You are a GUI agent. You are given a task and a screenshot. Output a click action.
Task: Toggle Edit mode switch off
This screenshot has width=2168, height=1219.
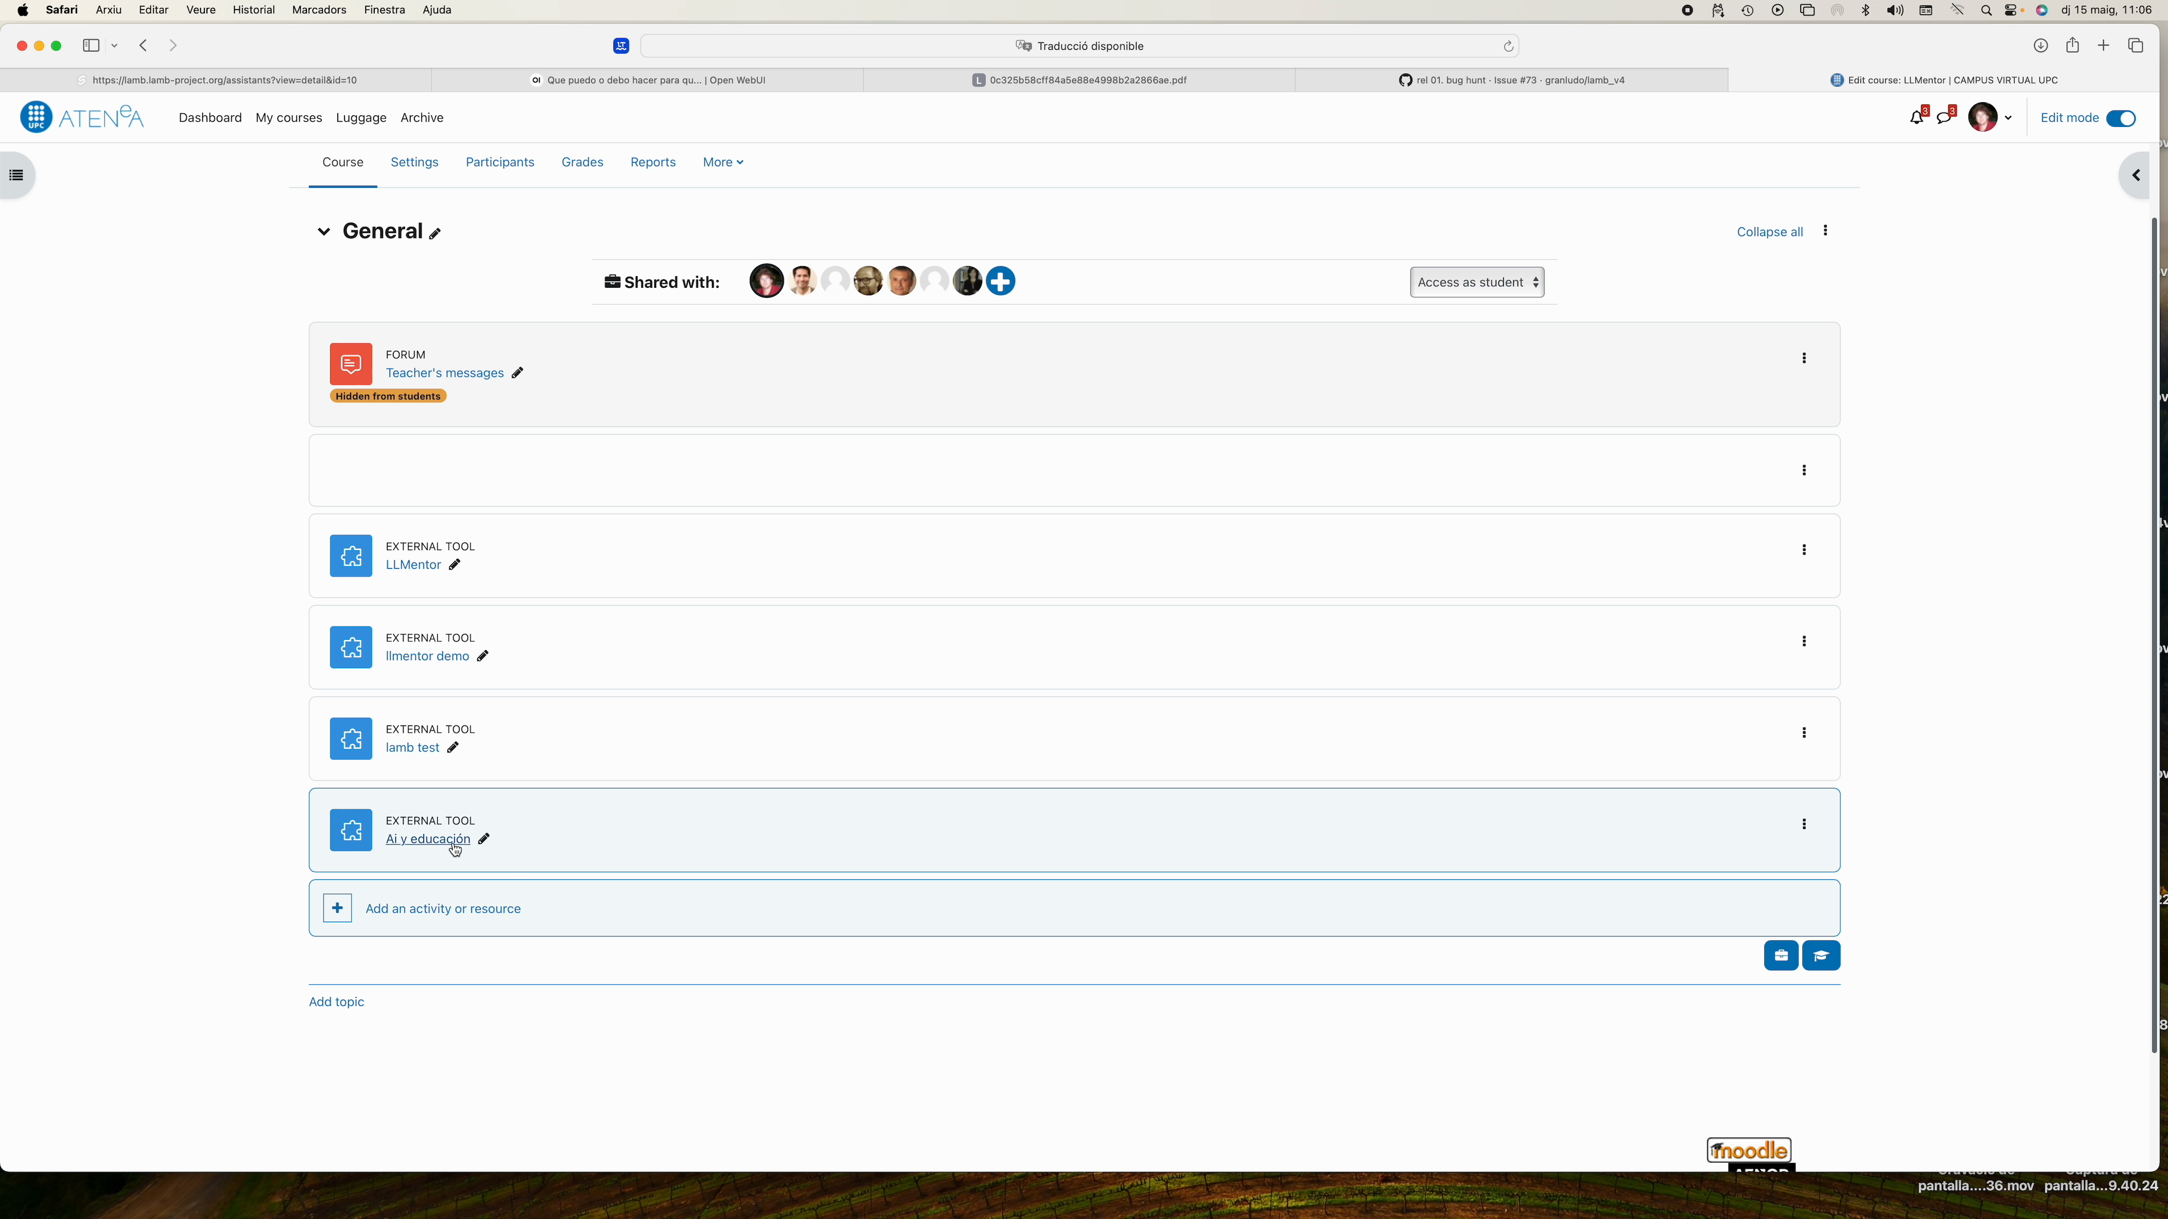(2120, 118)
